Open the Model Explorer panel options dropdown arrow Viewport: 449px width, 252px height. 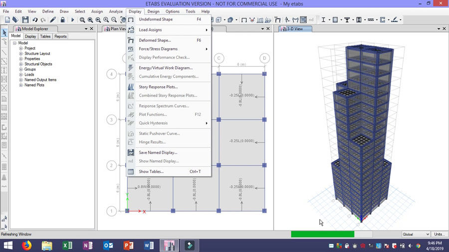click(x=86, y=29)
